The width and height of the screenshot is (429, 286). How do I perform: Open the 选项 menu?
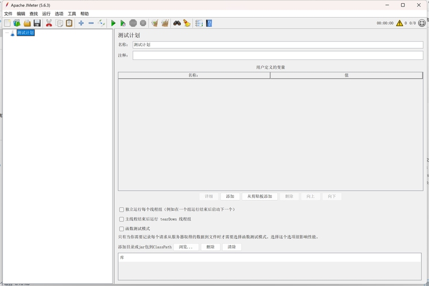coord(59,14)
